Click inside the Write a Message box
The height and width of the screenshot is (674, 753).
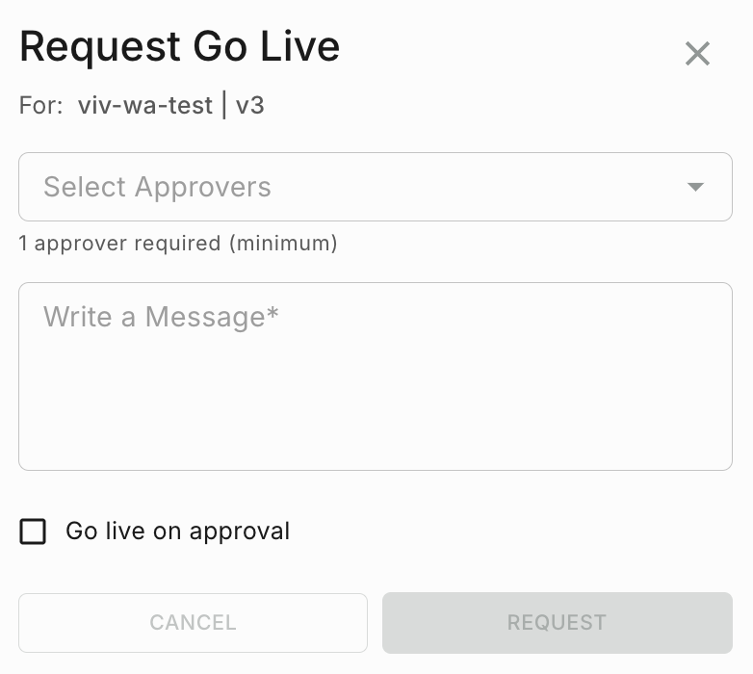point(375,385)
